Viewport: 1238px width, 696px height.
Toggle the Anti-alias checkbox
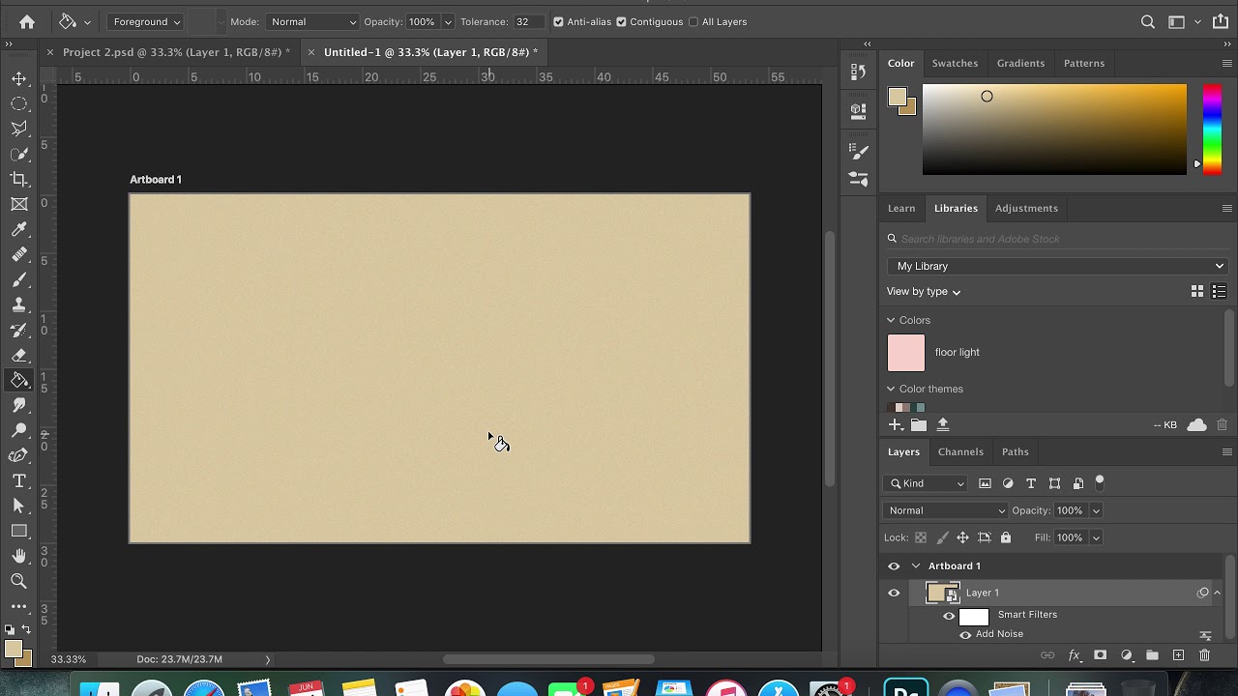pos(558,21)
